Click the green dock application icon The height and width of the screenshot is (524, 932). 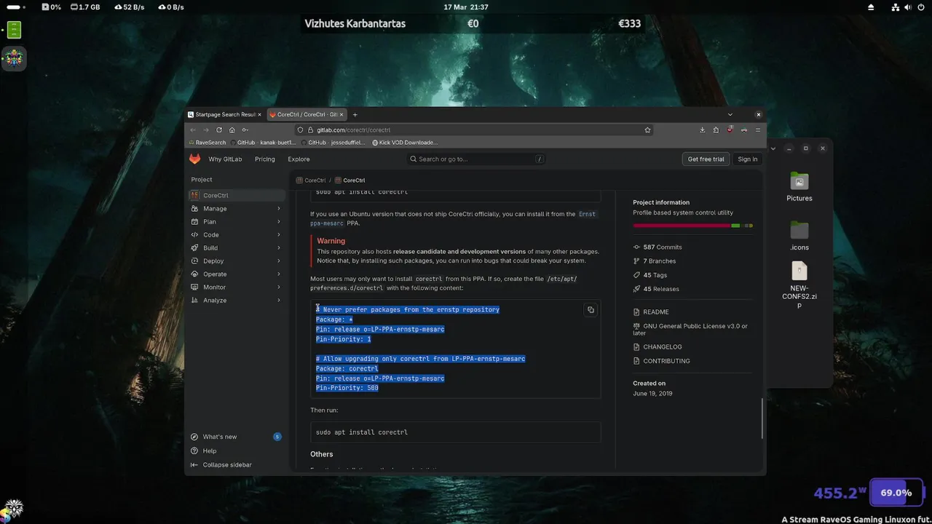click(14, 30)
